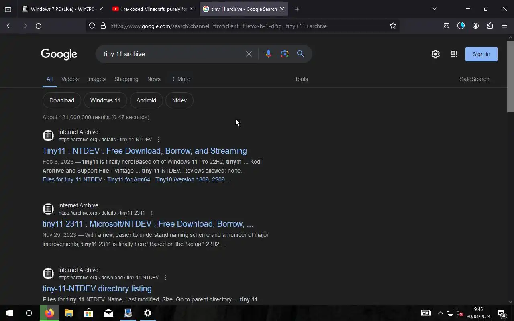Open options for tiny-11-NTDEV result
Screen dimensions: 514x321
pyautogui.click(x=159, y=140)
